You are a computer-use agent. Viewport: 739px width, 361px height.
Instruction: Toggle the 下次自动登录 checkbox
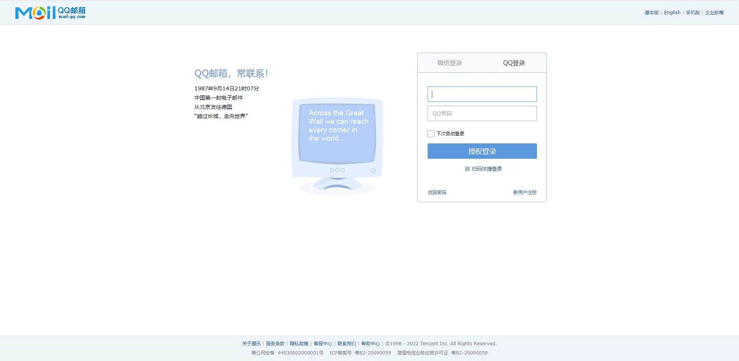(431, 134)
